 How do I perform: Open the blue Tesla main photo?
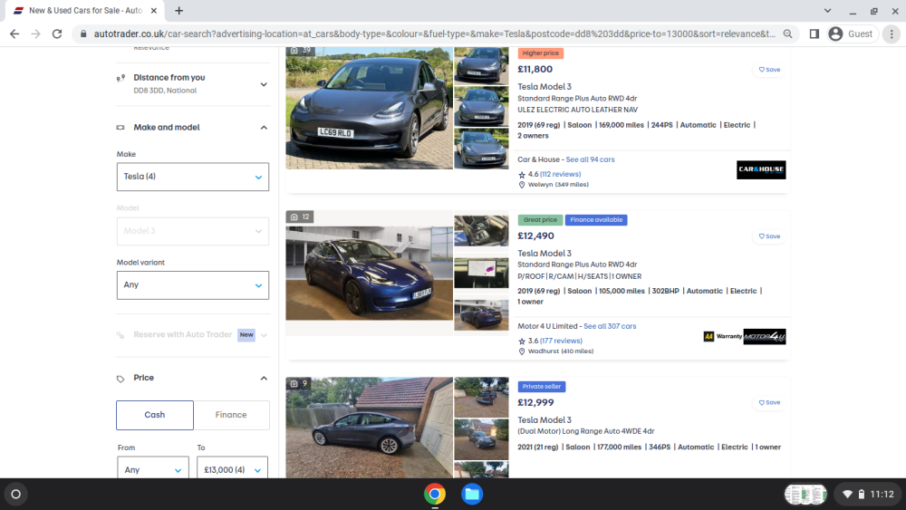pos(370,274)
